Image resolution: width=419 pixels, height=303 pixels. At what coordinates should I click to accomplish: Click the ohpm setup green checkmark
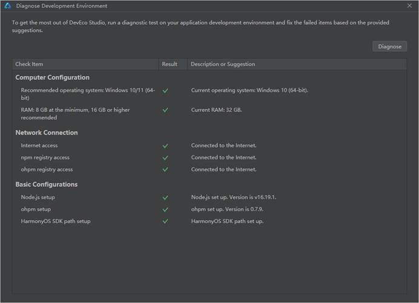pos(165,210)
